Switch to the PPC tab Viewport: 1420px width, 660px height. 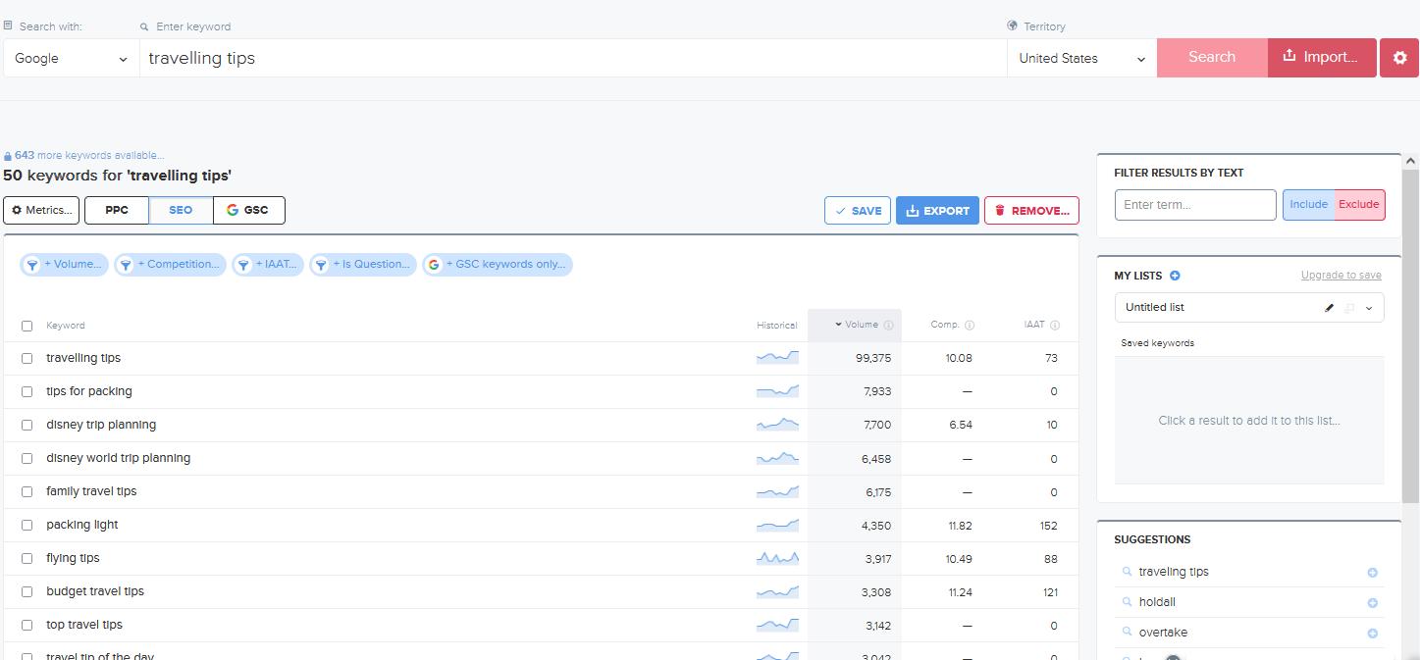pos(117,210)
